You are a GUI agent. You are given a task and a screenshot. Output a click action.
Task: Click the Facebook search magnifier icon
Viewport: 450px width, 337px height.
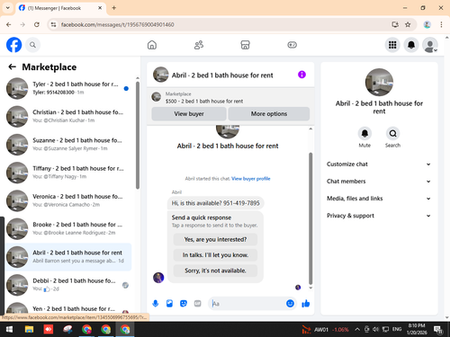click(x=32, y=45)
